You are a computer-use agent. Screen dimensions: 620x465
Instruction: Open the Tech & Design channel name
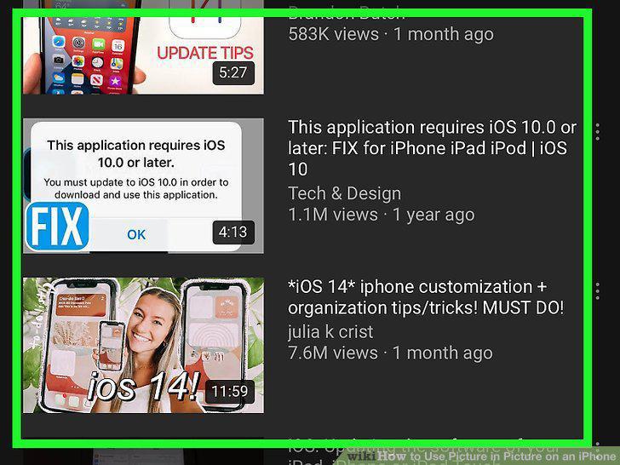point(344,193)
